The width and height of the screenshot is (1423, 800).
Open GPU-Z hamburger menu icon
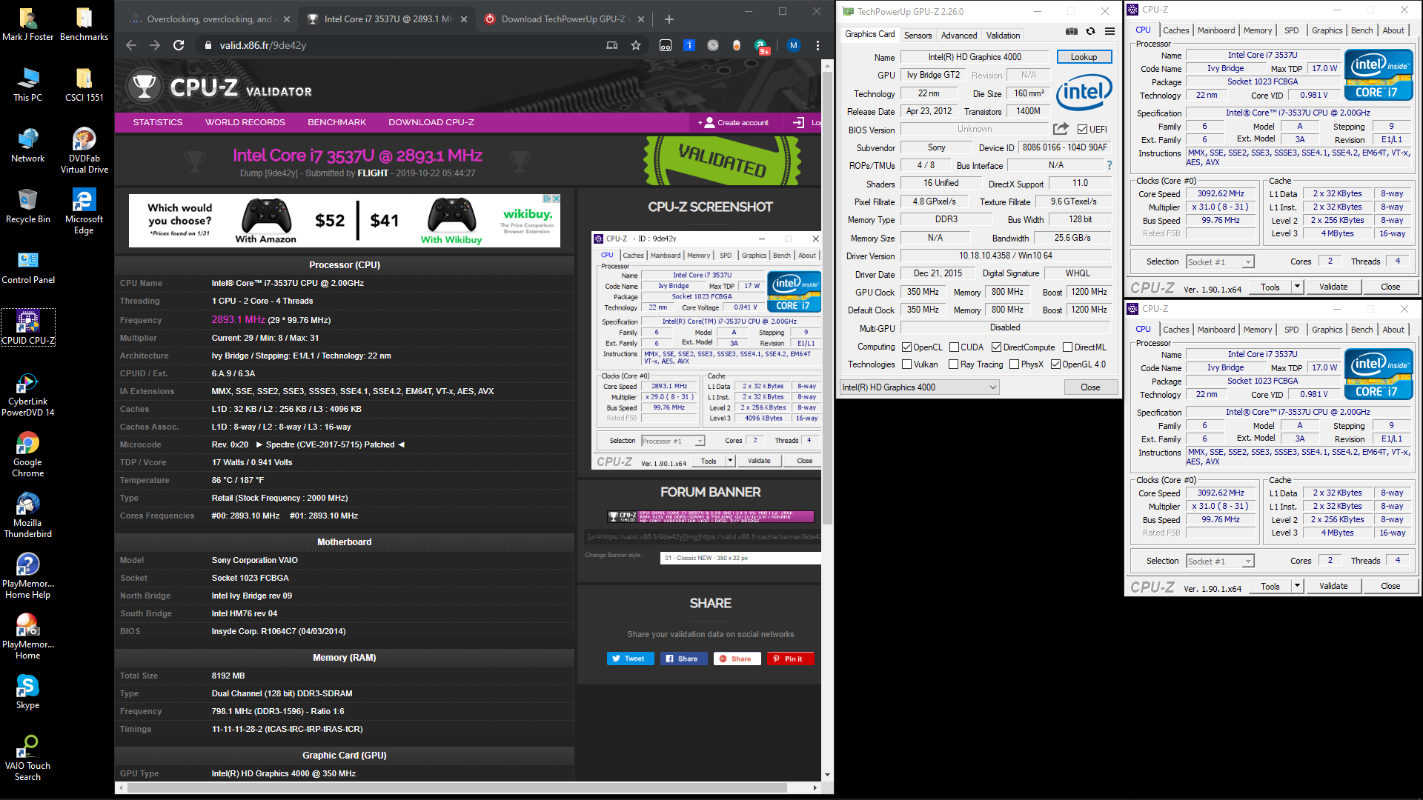point(1109,31)
